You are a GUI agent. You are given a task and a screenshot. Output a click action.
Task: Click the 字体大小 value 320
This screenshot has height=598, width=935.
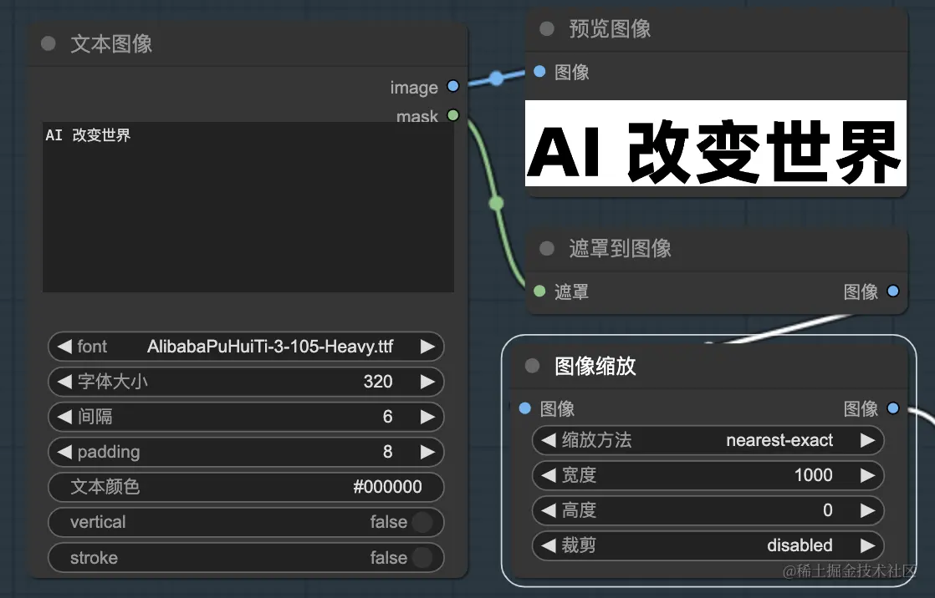click(378, 381)
